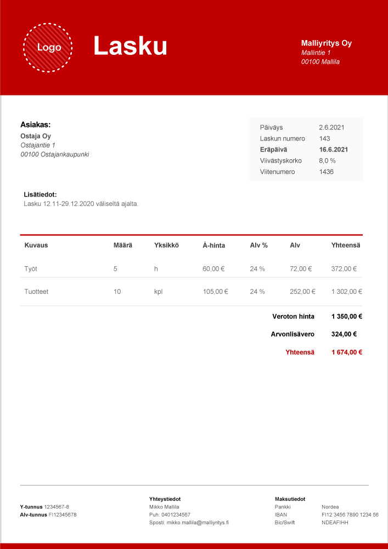Click the circular Logo placeholder
The width and height of the screenshot is (388, 549).
48,48
